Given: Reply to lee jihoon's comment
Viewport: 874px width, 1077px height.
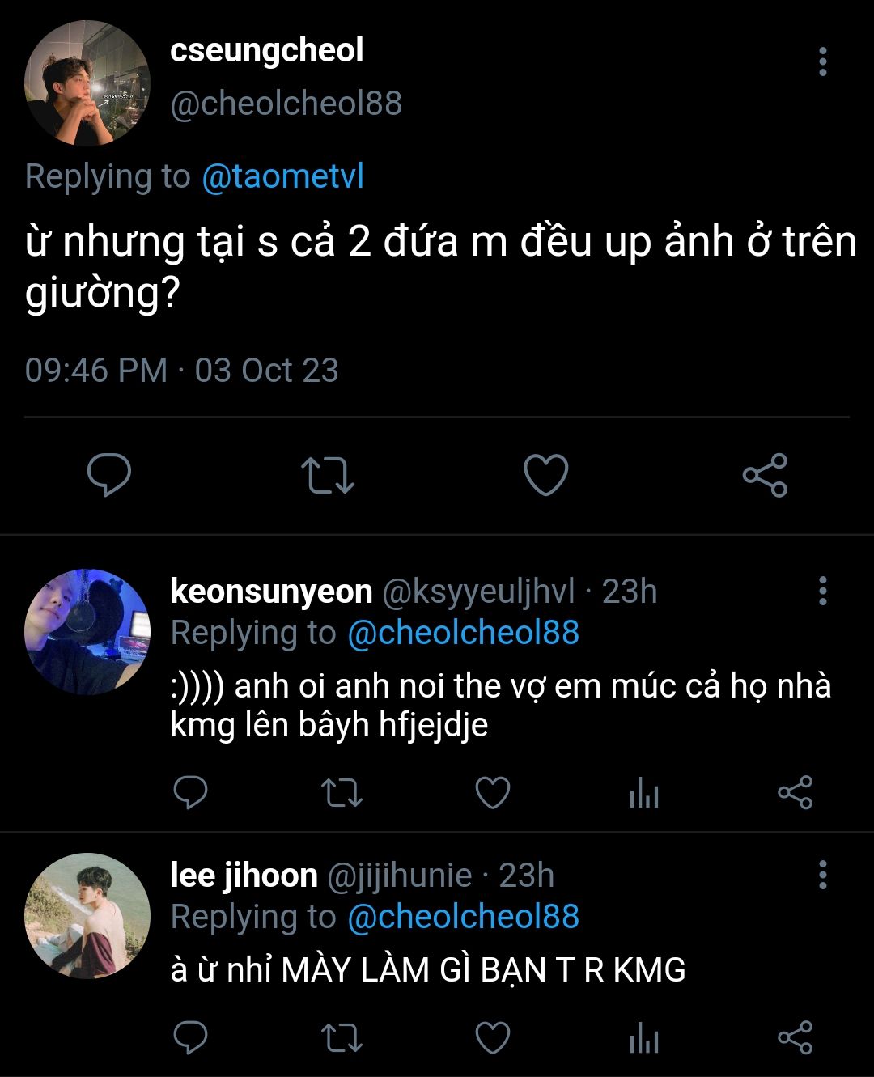Looking at the screenshot, I should [191, 1038].
